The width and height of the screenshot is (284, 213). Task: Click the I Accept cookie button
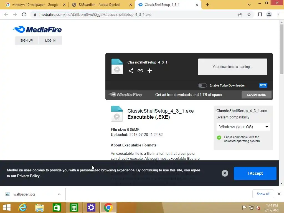click(x=255, y=173)
